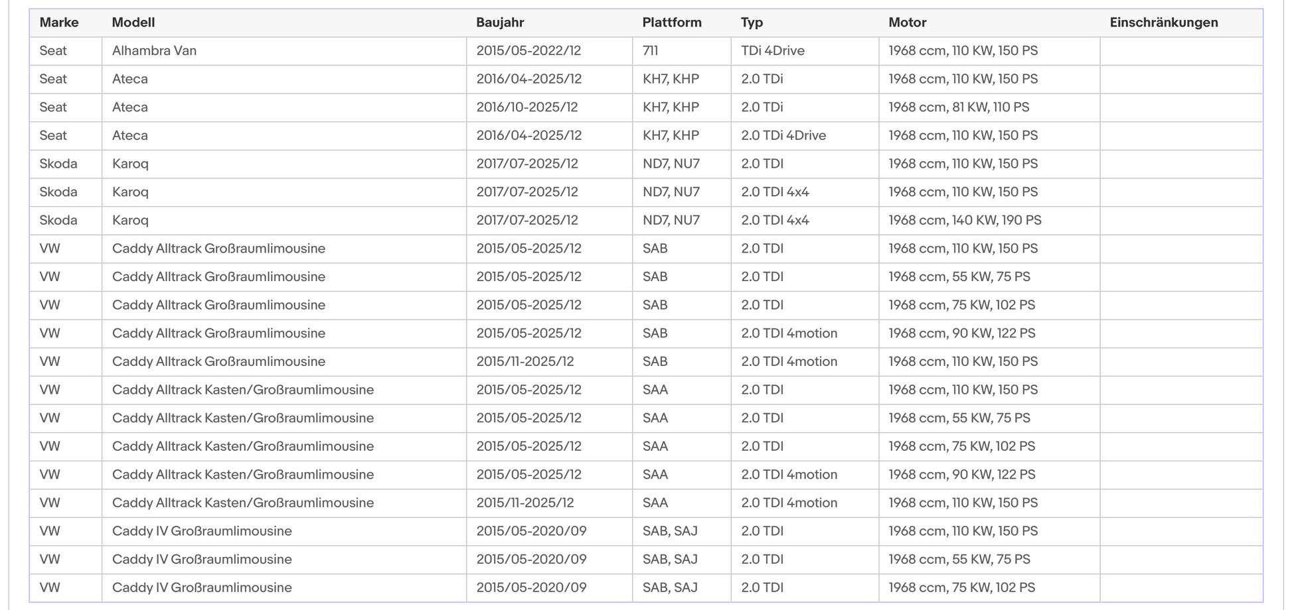Image resolution: width=1292 pixels, height=610 pixels.
Task: Click the first Caddy Alltrack Kasten/Großraumlimousine cell
Action: pos(284,390)
